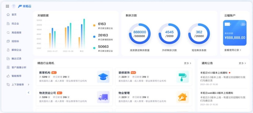This screenshot has height=113, width=253.
Task: Click the graduation cap icon for 教育机构
Action: [x=103, y=77]
